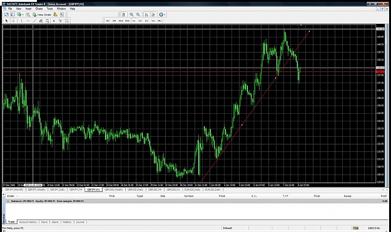Close the Terminal panel X button
Viewport: 391px width, 232px height.
point(4,194)
